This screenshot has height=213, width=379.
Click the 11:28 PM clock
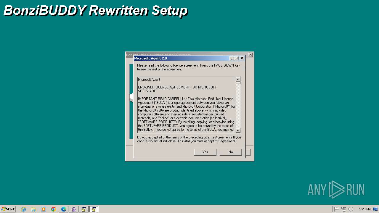click(364, 209)
